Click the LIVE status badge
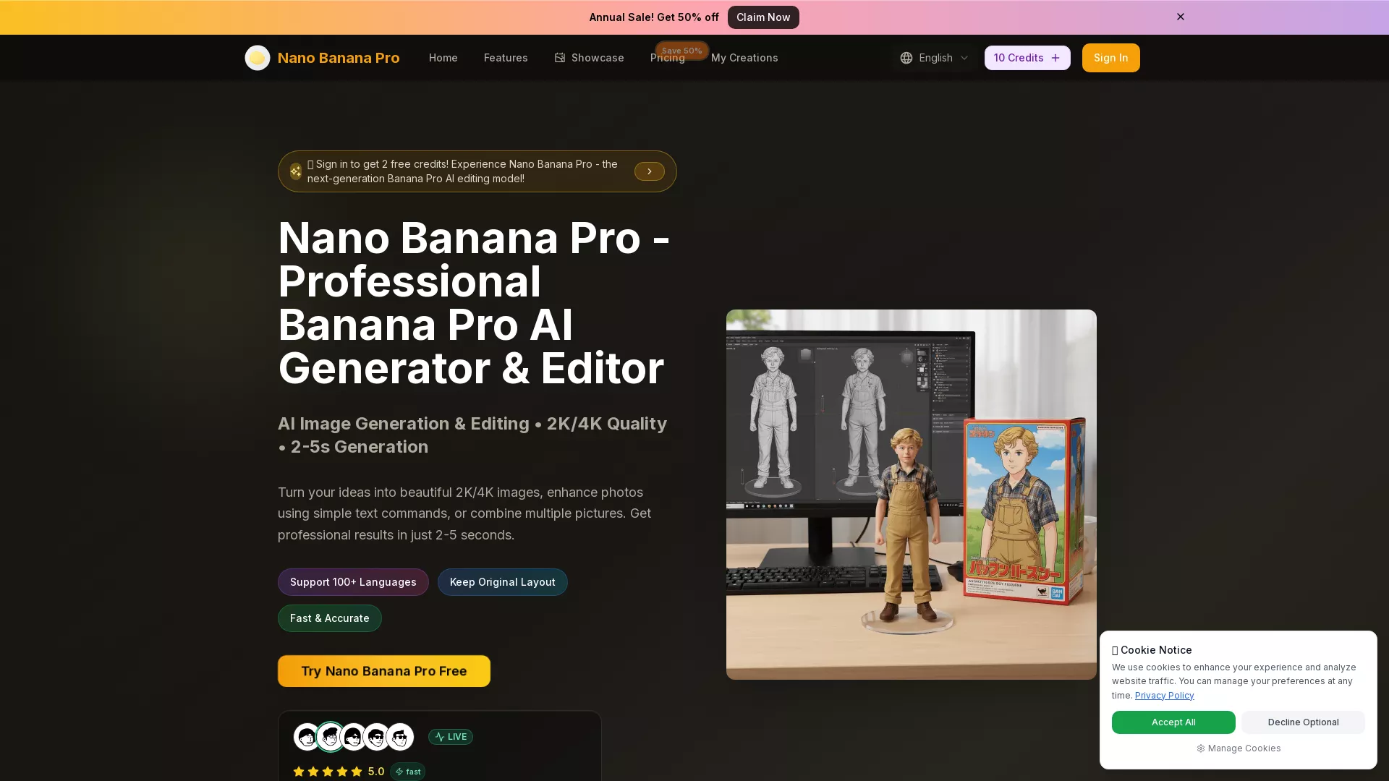This screenshot has height=781, width=1389. click(451, 737)
